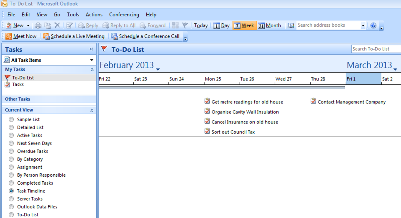Click the Help question-mark icon
This screenshot has width=401, height=218.
[x=373, y=25]
